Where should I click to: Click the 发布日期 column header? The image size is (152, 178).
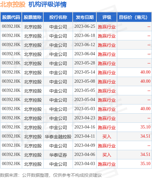(x=85, y=17)
